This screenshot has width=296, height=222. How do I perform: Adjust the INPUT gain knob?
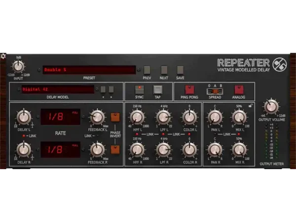18,66
